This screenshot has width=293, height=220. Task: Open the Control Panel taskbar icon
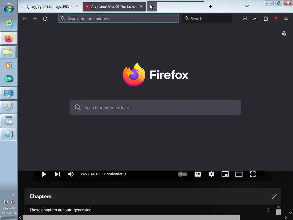9,93
